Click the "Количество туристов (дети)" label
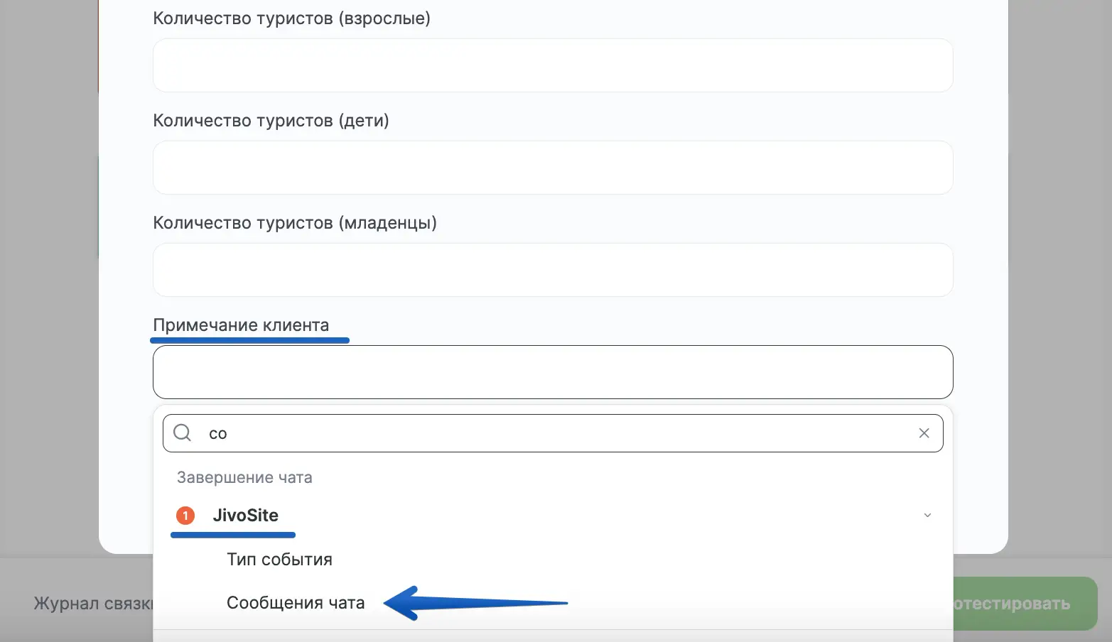The height and width of the screenshot is (642, 1112). (271, 121)
